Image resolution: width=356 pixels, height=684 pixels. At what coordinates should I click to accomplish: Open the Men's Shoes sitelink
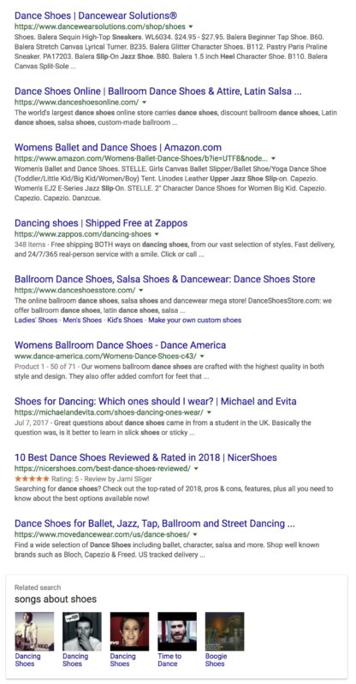82,320
